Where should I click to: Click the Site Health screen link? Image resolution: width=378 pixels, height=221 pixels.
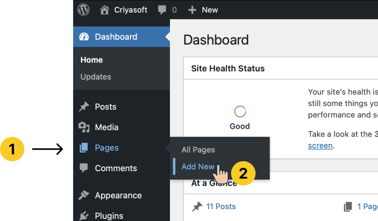[x=320, y=146]
